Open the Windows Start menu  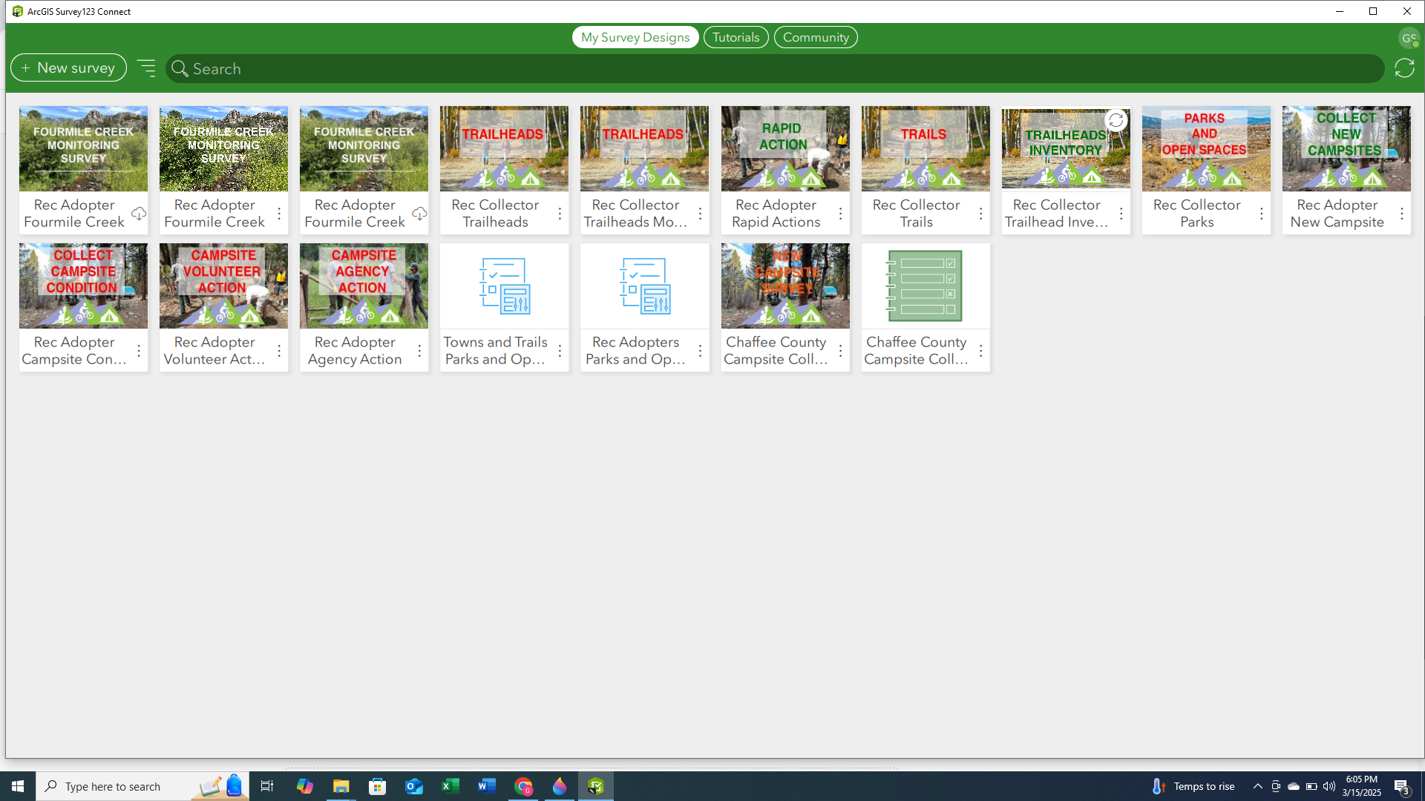click(18, 786)
